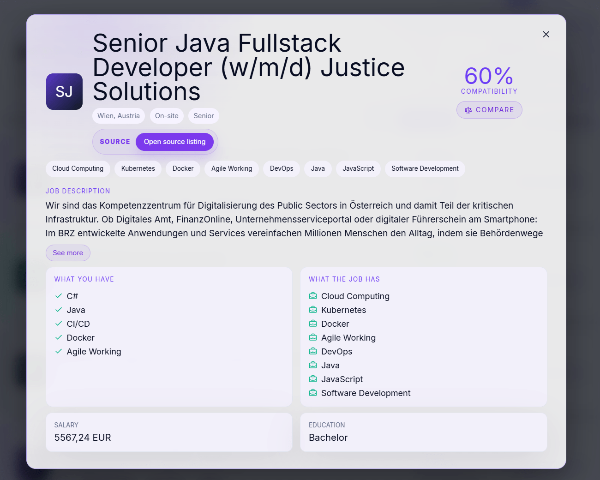The image size is (600, 480).
Task: Click briefcase icon beside Agile Working job skill
Action: pyautogui.click(x=313, y=337)
